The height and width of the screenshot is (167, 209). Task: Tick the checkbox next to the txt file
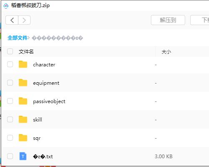tap(10, 156)
